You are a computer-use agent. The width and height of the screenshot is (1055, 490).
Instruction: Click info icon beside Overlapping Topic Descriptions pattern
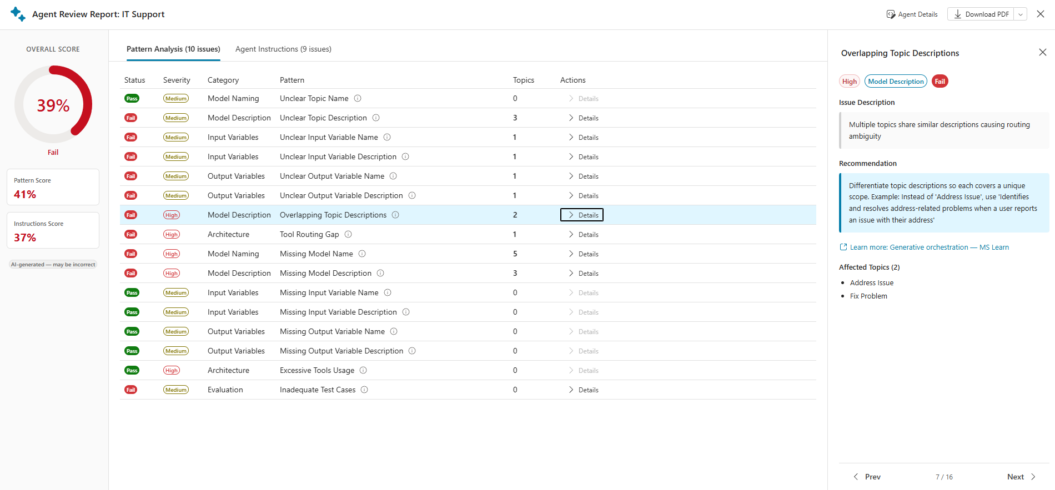pos(395,215)
